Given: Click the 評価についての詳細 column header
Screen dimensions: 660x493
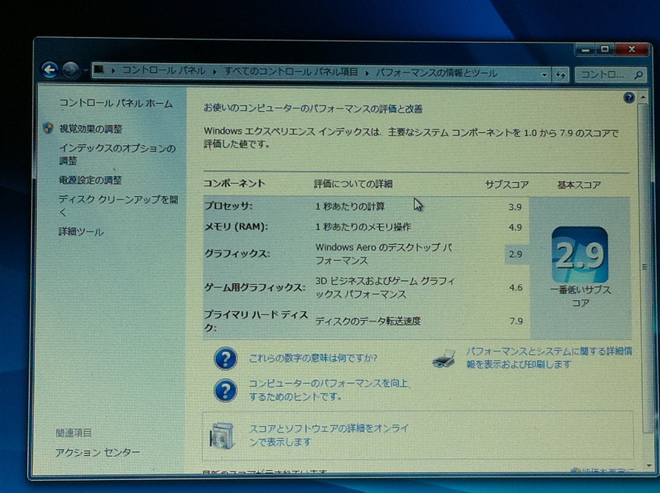Looking at the screenshot, I should click(354, 184).
